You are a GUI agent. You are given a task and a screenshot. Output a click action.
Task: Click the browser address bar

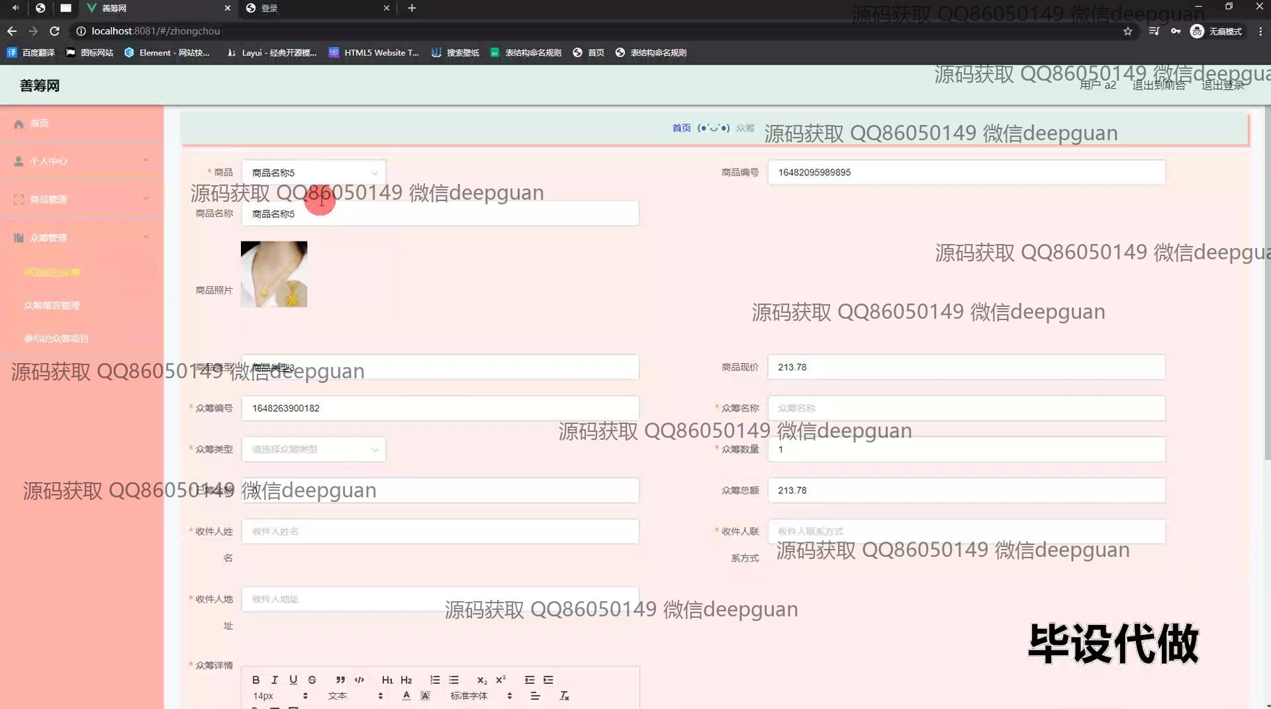coord(596,31)
